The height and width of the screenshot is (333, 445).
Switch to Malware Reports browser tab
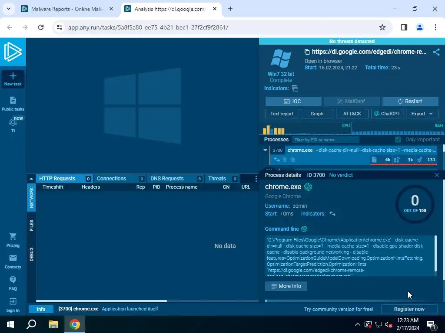(x=67, y=9)
